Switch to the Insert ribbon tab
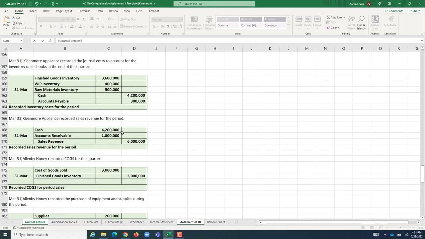This screenshot has width=425, height=239. click(x=33, y=11)
